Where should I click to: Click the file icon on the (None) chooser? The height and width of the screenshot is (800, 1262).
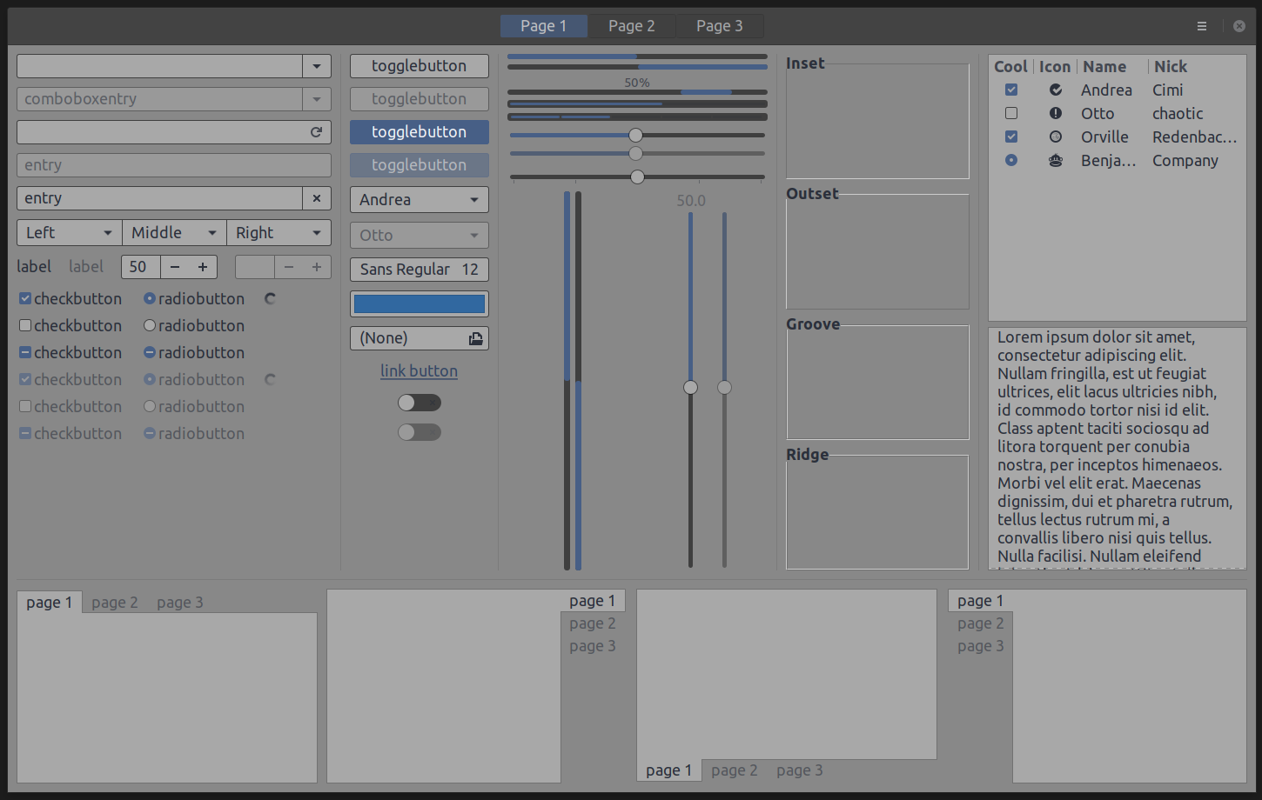click(x=476, y=338)
